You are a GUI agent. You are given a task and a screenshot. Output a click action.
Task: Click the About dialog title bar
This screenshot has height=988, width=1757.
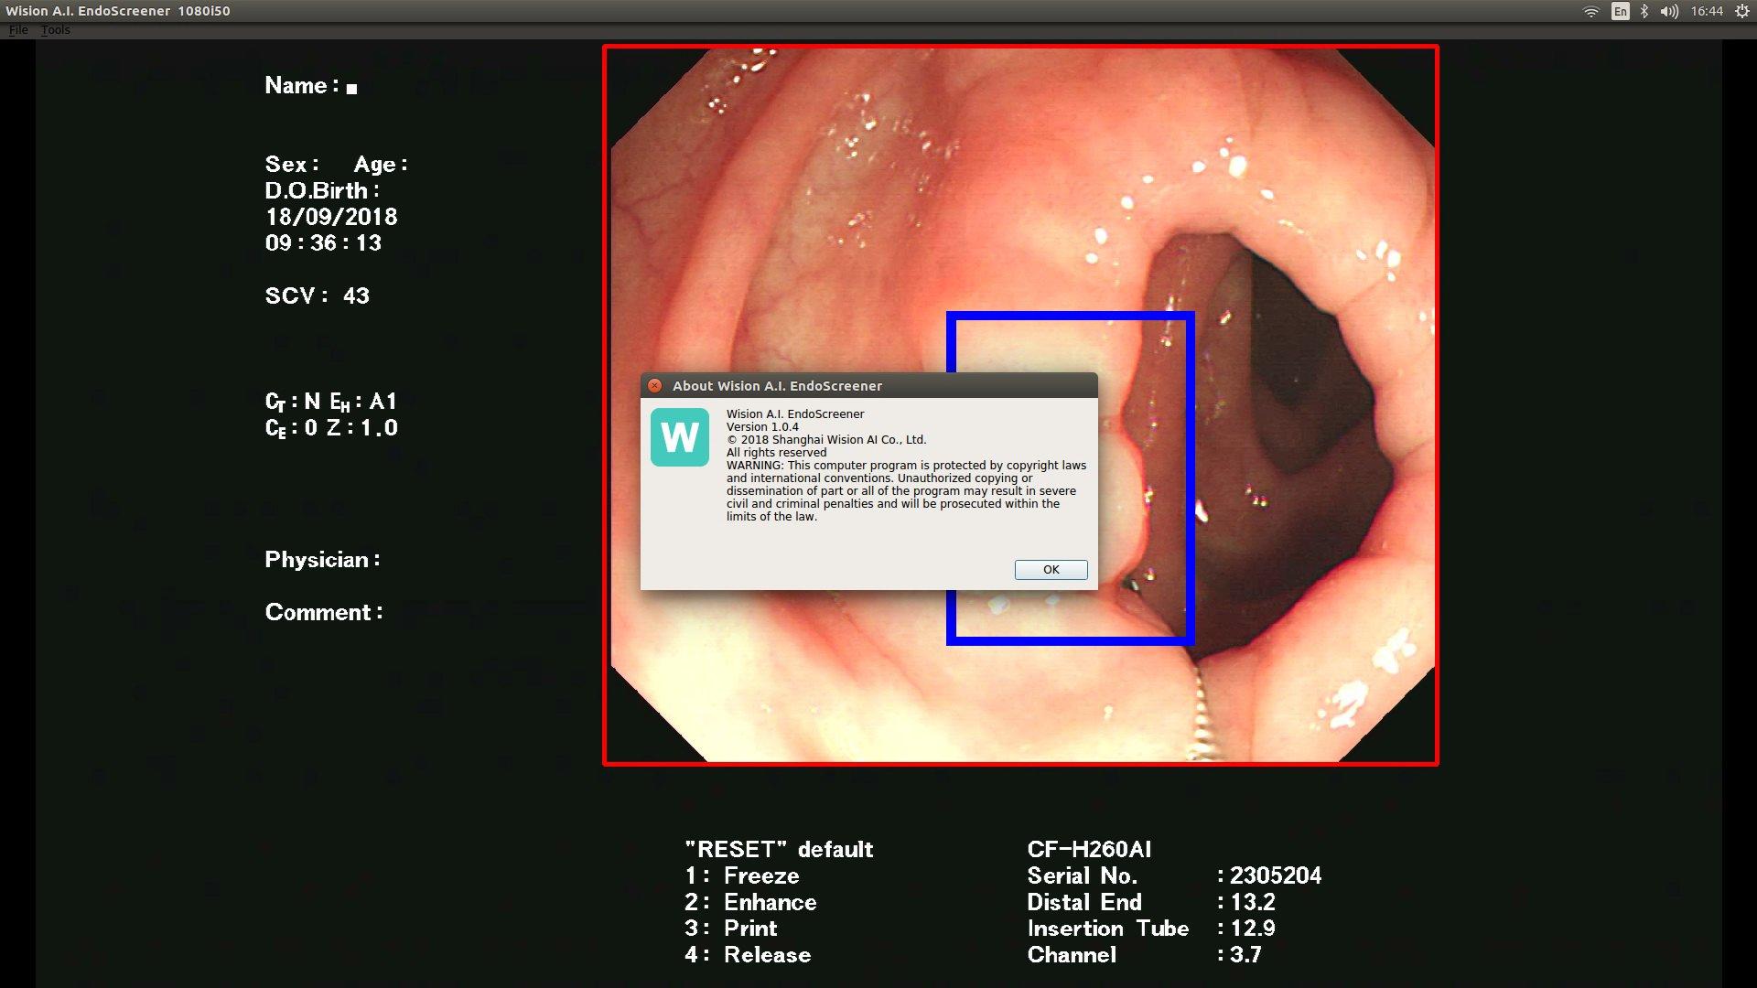[x=869, y=386]
